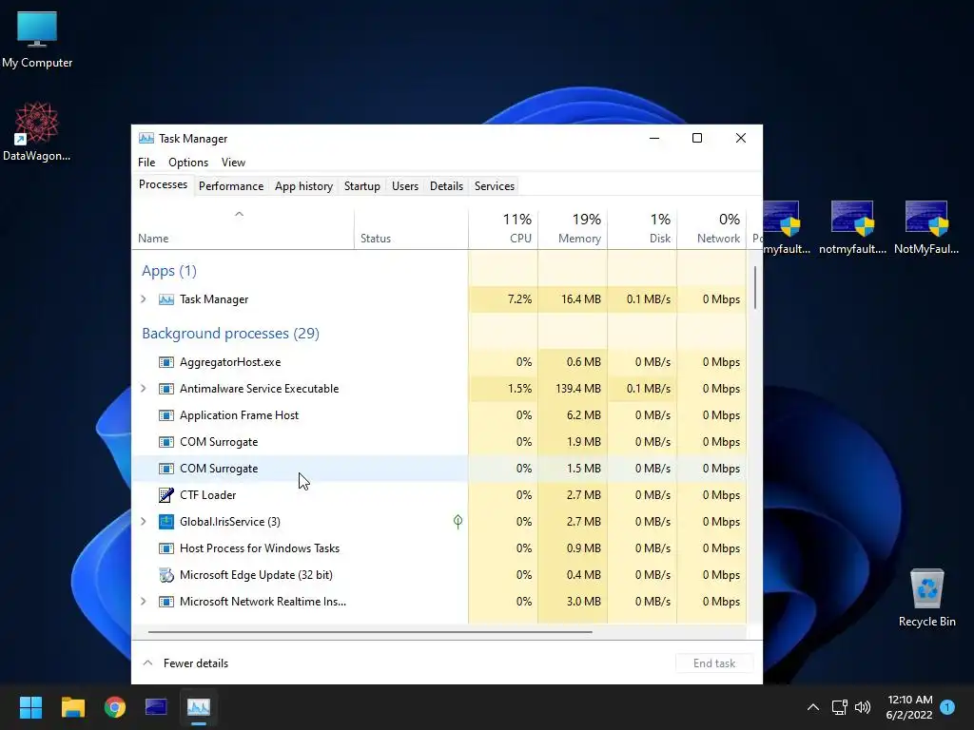Switch to the Users tab
The width and height of the screenshot is (974, 730).
[405, 186]
